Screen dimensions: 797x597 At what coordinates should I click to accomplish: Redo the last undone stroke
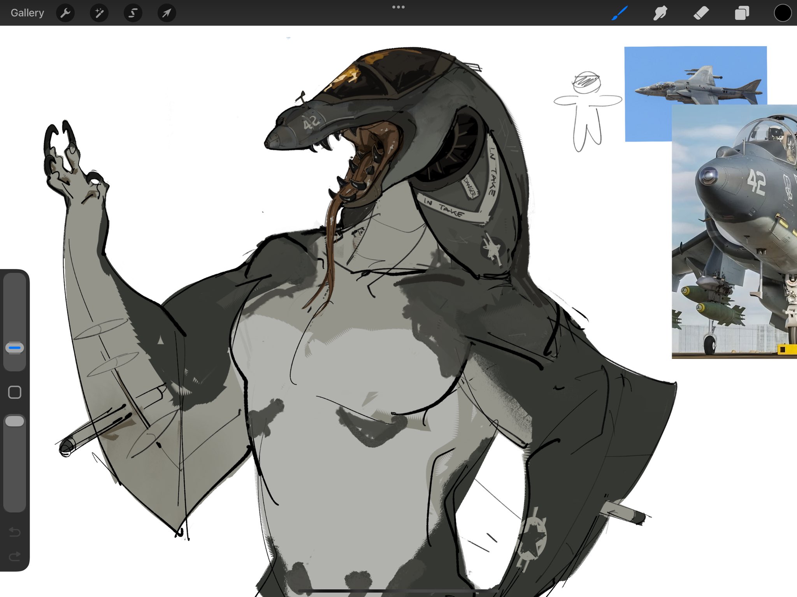[15, 557]
